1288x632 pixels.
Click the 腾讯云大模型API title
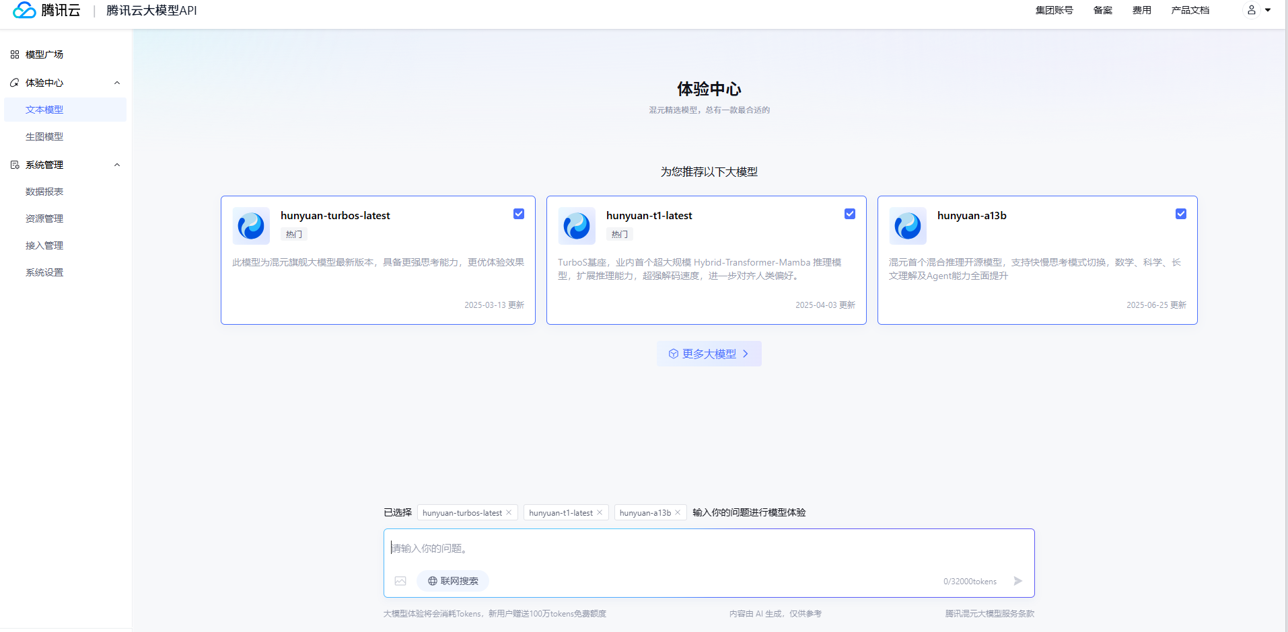pos(151,11)
